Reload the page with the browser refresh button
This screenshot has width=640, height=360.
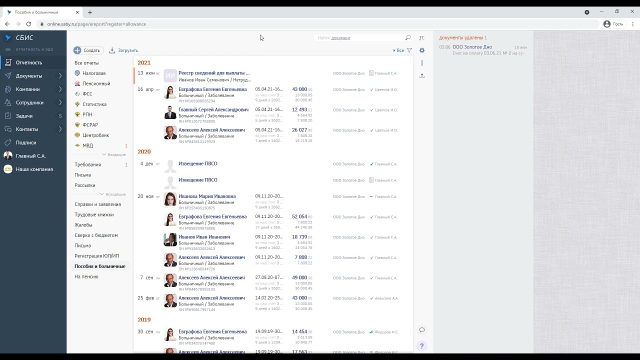coord(28,24)
